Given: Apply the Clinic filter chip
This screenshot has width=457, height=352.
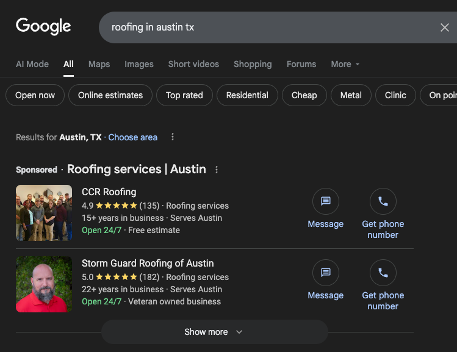Looking at the screenshot, I should pos(395,95).
